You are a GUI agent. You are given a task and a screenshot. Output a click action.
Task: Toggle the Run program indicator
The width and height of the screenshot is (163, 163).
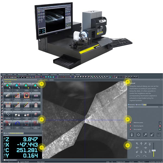(130, 129)
